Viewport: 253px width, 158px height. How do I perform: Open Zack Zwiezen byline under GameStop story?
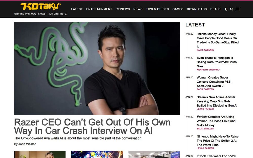click(x=205, y=50)
